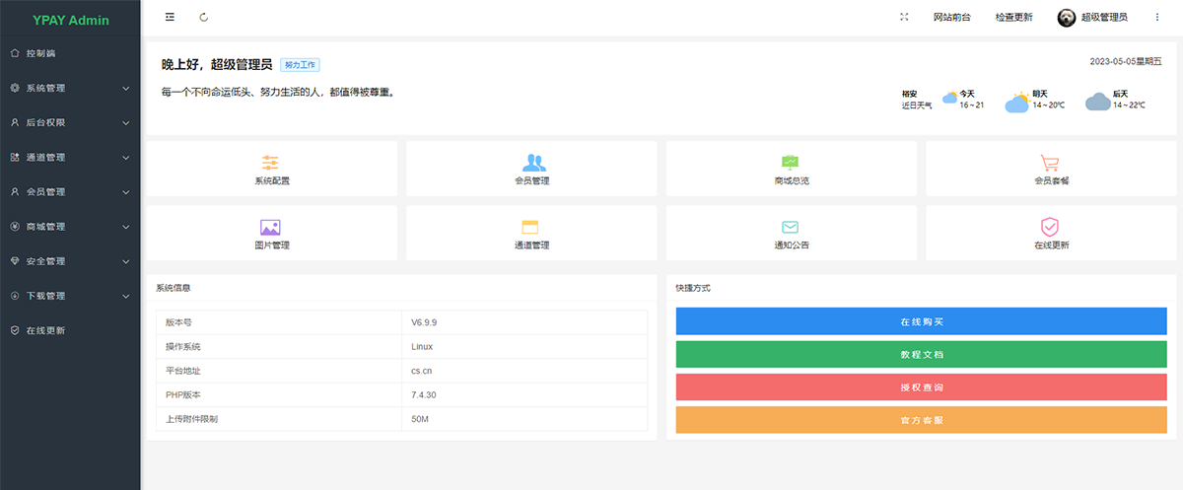Click the orange 官方客服 button
The height and width of the screenshot is (490, 1183).
click(922, 420)
